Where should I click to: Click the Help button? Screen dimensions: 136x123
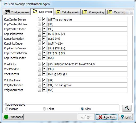(126, 117)
